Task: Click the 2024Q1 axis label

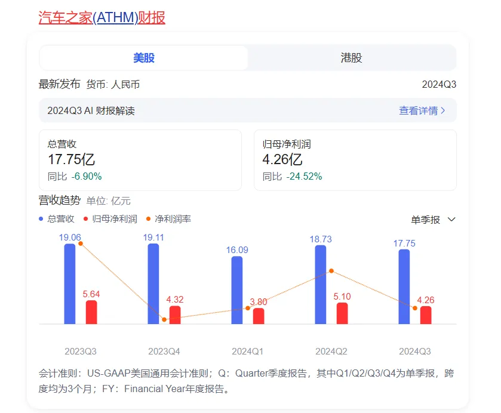Action: pos(248,352)
